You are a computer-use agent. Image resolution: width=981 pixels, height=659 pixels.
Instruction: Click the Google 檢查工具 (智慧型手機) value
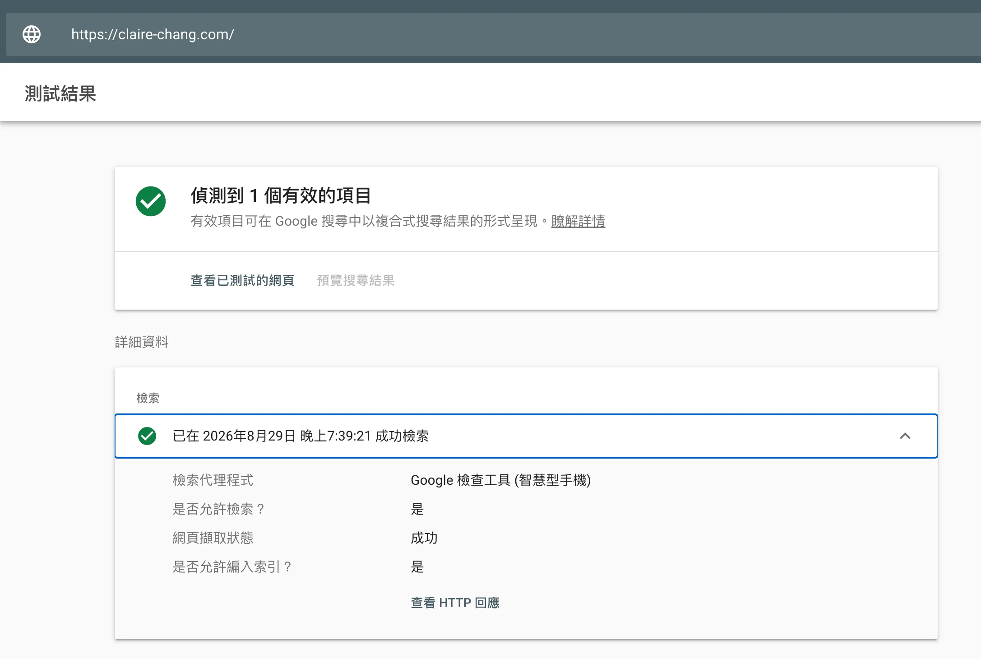[500, 480]
